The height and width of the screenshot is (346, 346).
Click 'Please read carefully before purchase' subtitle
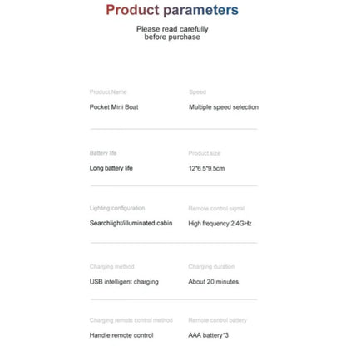(x=172, y=33)
